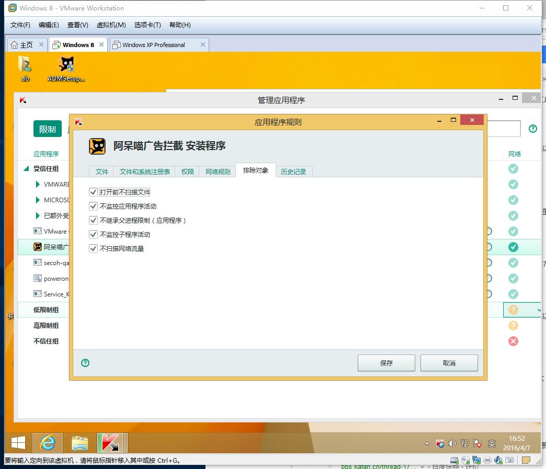Collapse the 受信任组 tree group
The width and height of the screenshot is (546, 469).
pyautogui.click(x=26, y=168)
